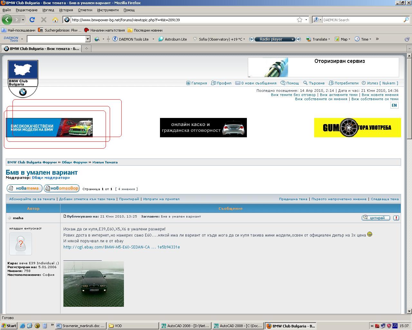Reload the page with Refresh icon
The height and width of the screenshot is (330, 412).
click(32, 20)
